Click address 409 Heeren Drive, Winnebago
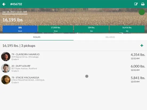The image size is (147, 110). pos(25,57)
